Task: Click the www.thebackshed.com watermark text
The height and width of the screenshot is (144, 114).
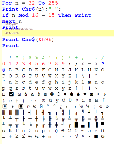Action: (19, 29)
